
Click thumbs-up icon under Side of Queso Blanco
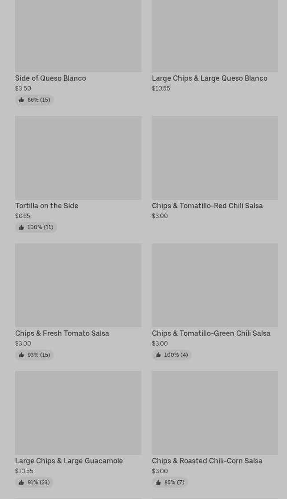21,100
